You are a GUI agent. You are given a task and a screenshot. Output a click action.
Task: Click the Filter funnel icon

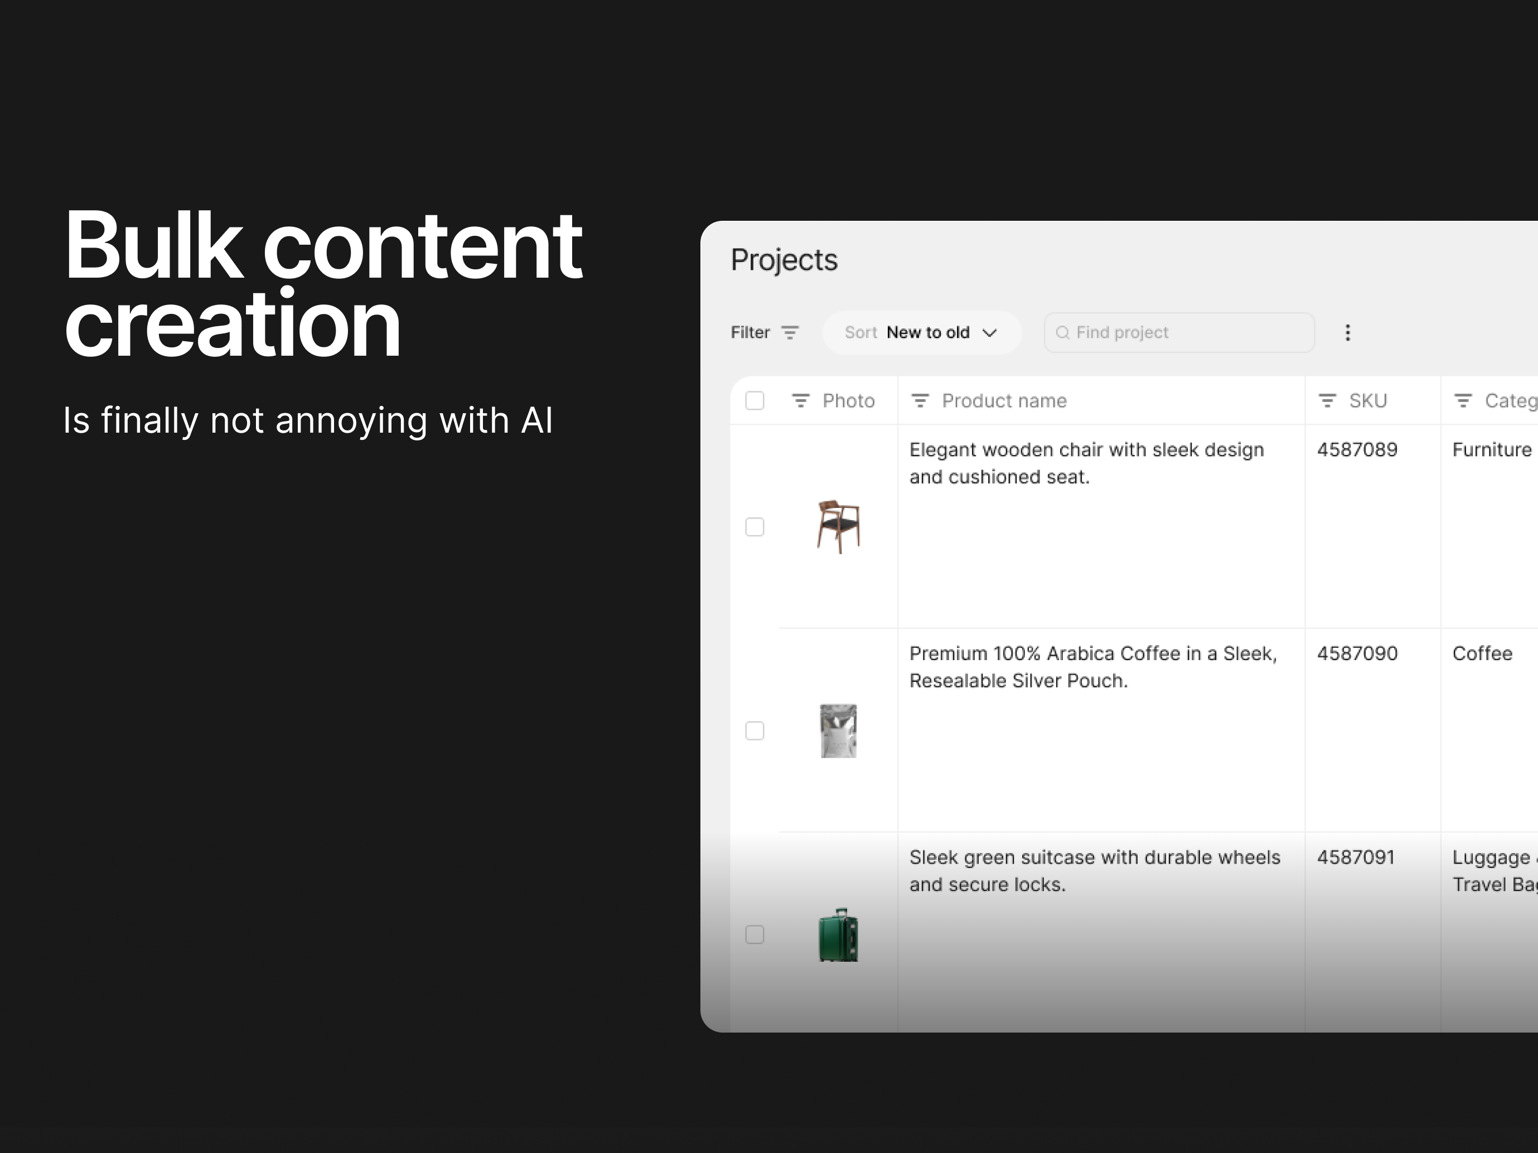[791, 332]
